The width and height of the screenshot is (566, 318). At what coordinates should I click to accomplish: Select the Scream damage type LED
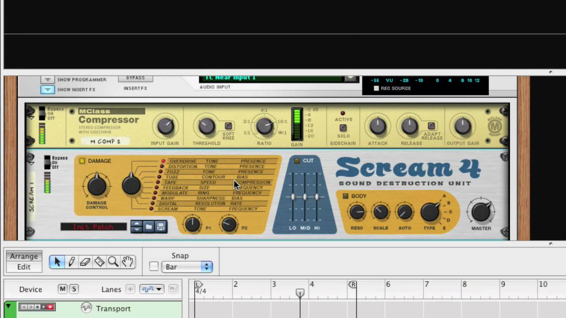(x=151, y=209)
